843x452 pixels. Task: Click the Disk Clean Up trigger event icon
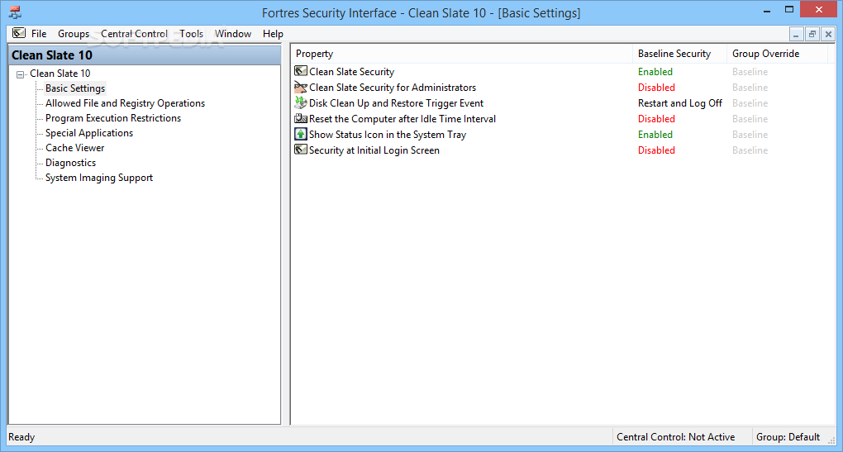(x=301, y=102)
